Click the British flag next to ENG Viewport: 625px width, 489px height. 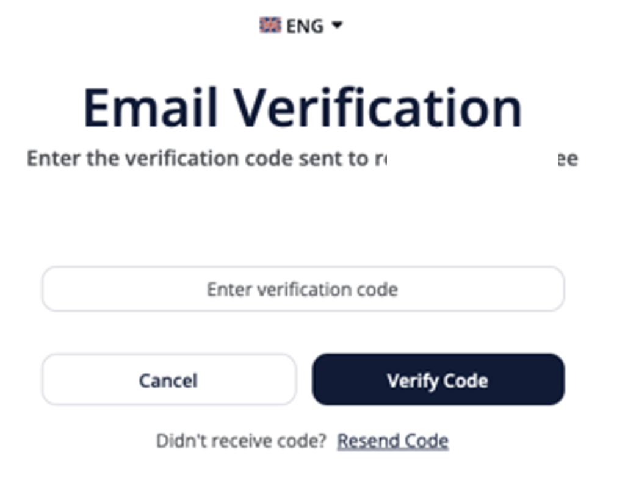point(270,26)
